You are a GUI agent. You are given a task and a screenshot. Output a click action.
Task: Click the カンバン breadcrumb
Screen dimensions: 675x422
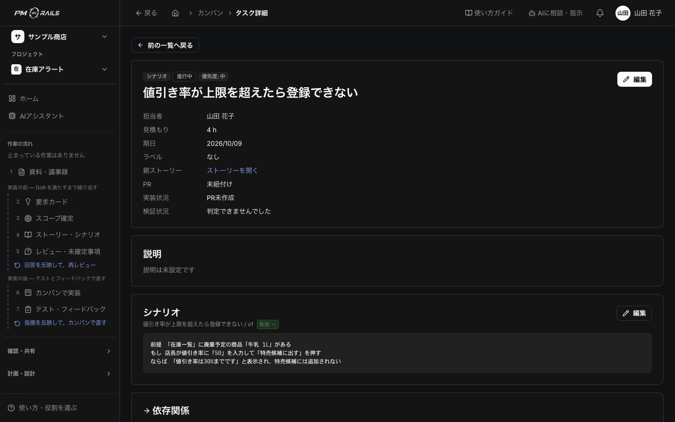click(x=210, y=13)
